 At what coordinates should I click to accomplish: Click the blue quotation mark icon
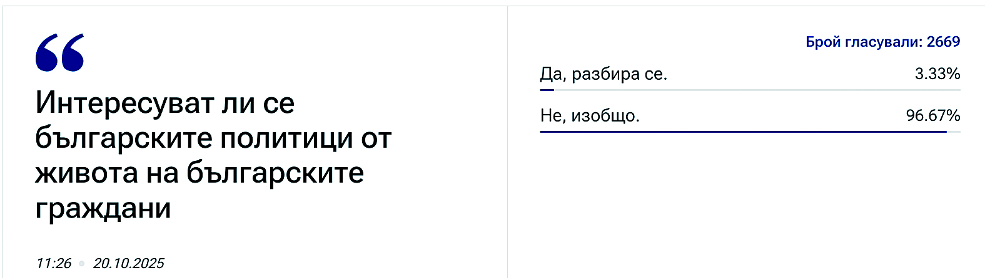click(x=59, y=53)
